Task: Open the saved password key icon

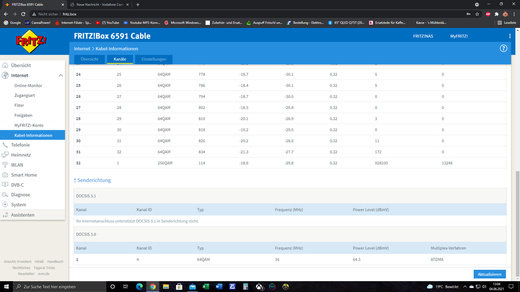Action: [x=468, y=14]
